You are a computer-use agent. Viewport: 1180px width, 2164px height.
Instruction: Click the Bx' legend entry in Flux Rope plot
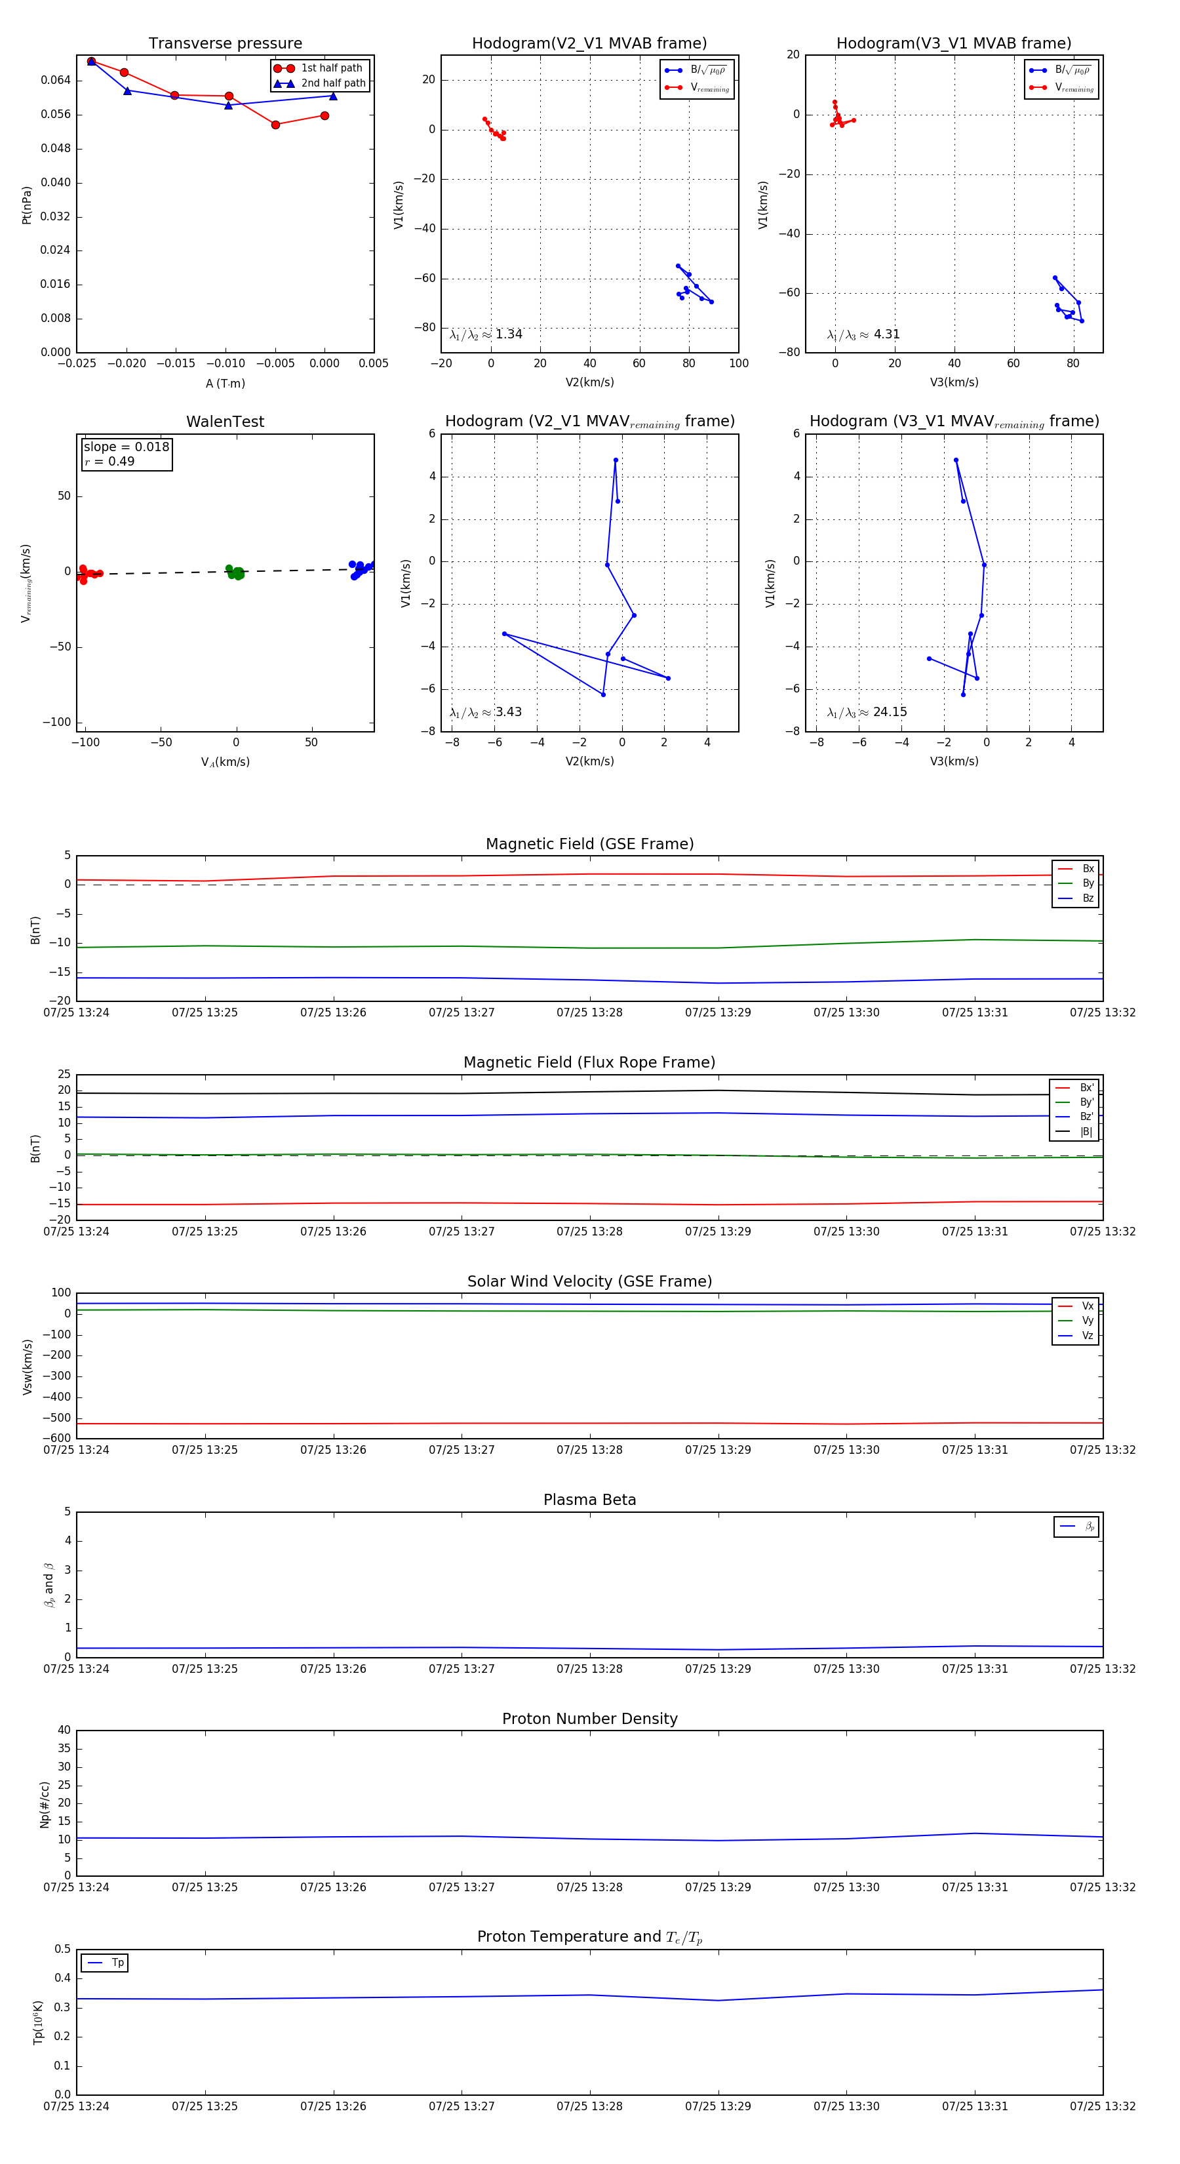pos(1075,1087)
